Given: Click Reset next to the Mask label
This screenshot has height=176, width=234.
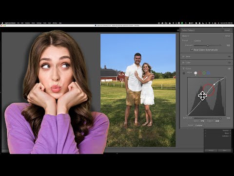Looking at the screenshot, I should (x=228, y=36).
